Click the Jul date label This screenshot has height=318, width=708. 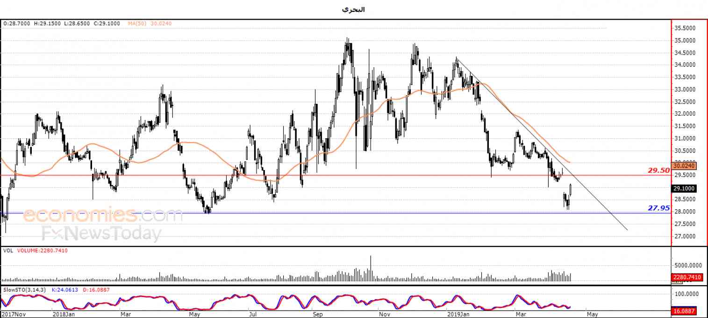click(252, 314)
